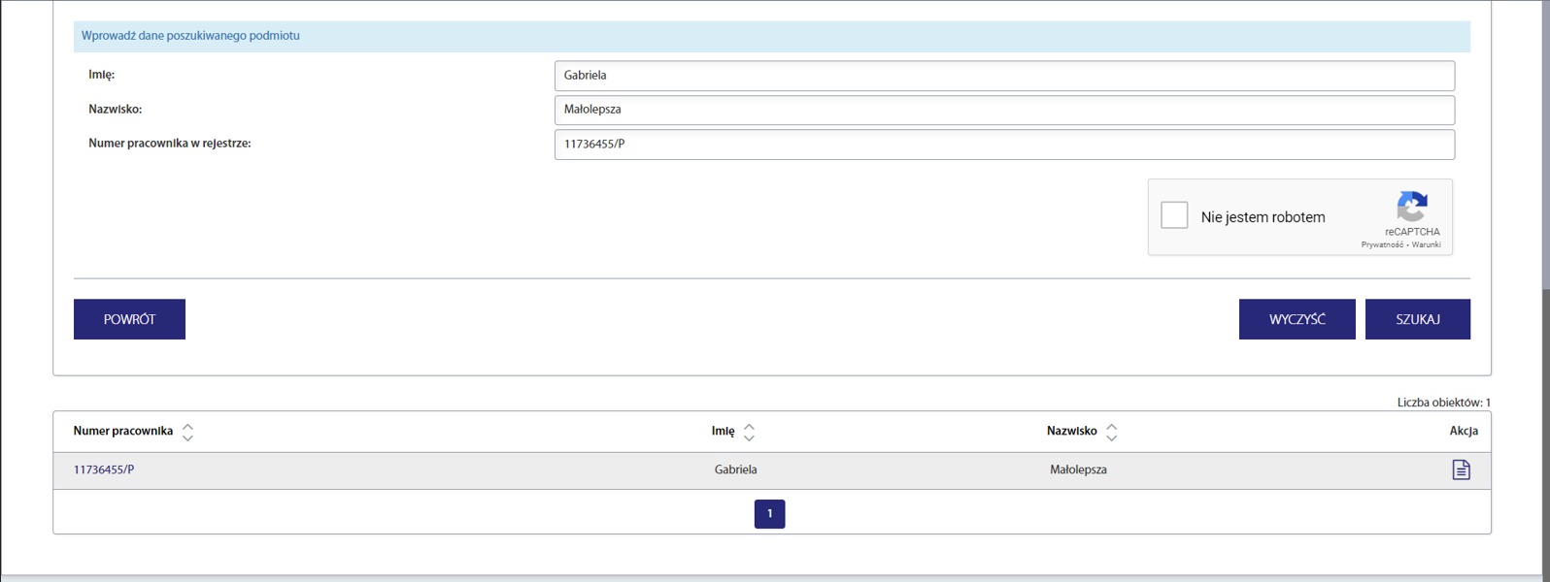Click the reCAPTCHA logo

click(1412, 206)
